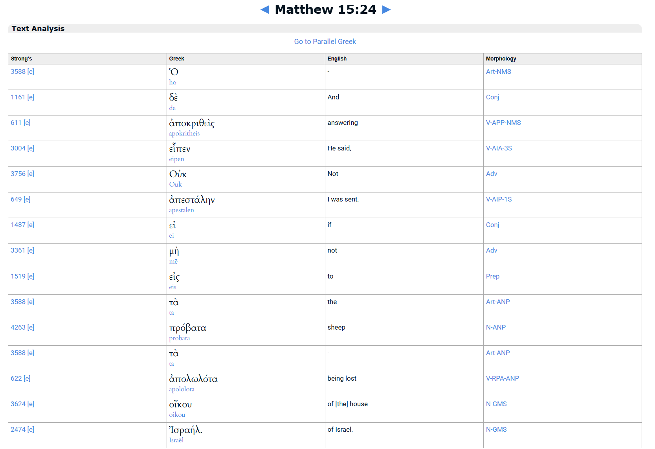Open the V-RPA-ANP morphology link
This screenshot has width=655, height=449.
[x=502, y=378]
